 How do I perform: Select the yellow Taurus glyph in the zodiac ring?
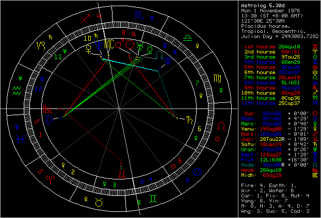tap(99, 202)
